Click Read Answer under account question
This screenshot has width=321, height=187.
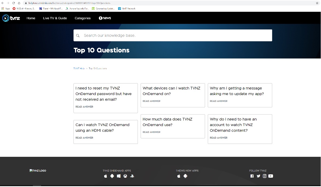pos(219,138)
